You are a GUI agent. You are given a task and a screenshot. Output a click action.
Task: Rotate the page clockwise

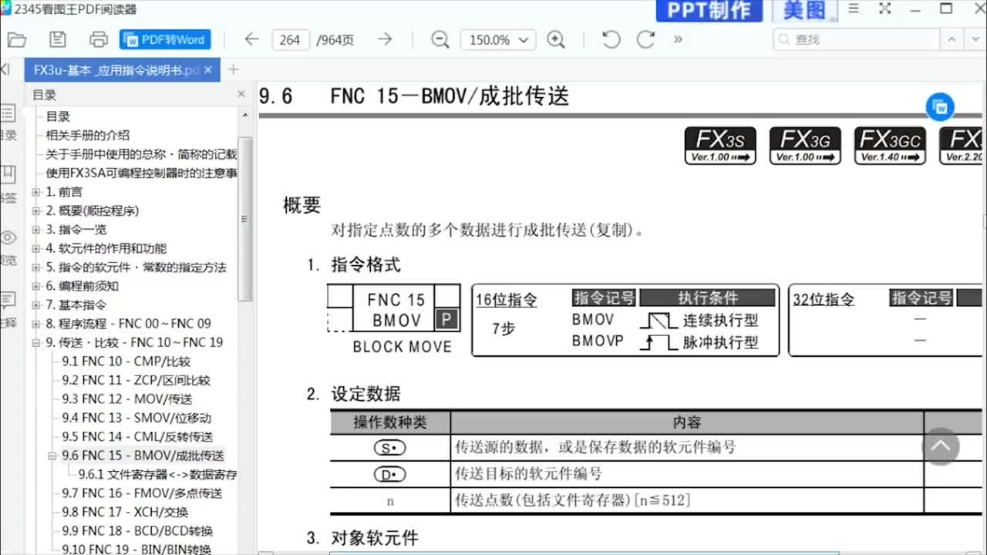645,40
